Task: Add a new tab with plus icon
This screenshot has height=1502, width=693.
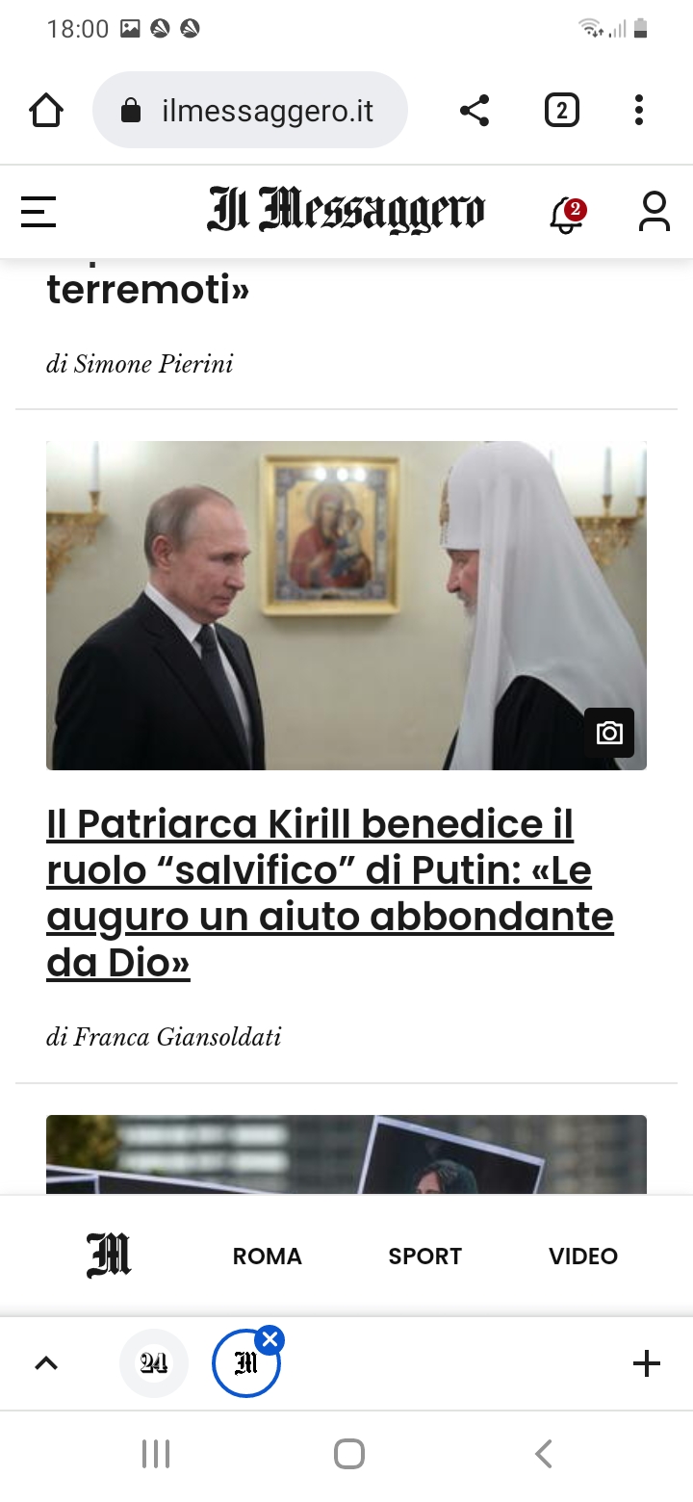Action: [x=647, y=1363]
